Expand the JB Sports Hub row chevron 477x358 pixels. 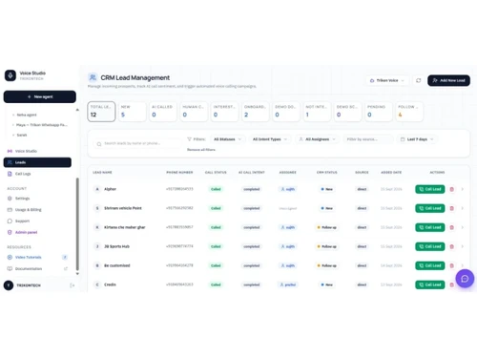463,246
